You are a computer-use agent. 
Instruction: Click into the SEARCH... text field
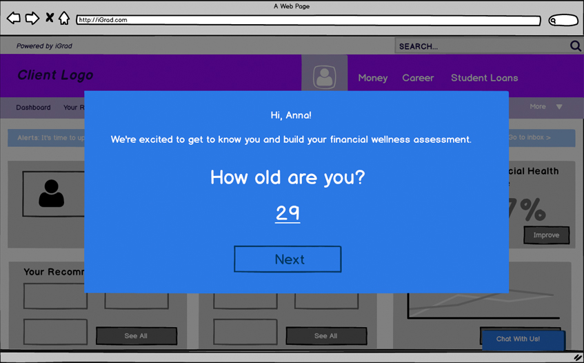point(481,46)
